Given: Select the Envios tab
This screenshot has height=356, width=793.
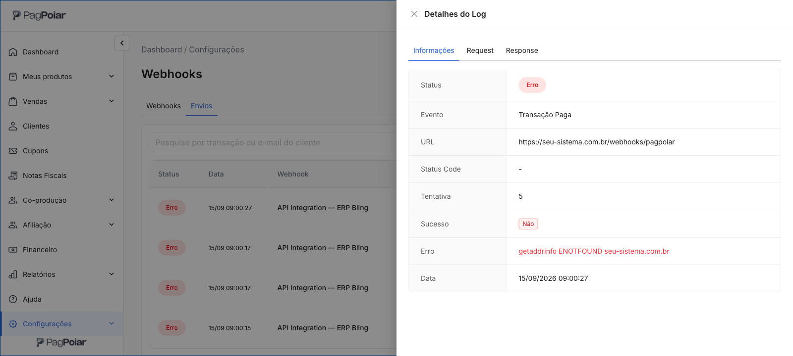Looking at the screenshot, I should click(201, 106).
